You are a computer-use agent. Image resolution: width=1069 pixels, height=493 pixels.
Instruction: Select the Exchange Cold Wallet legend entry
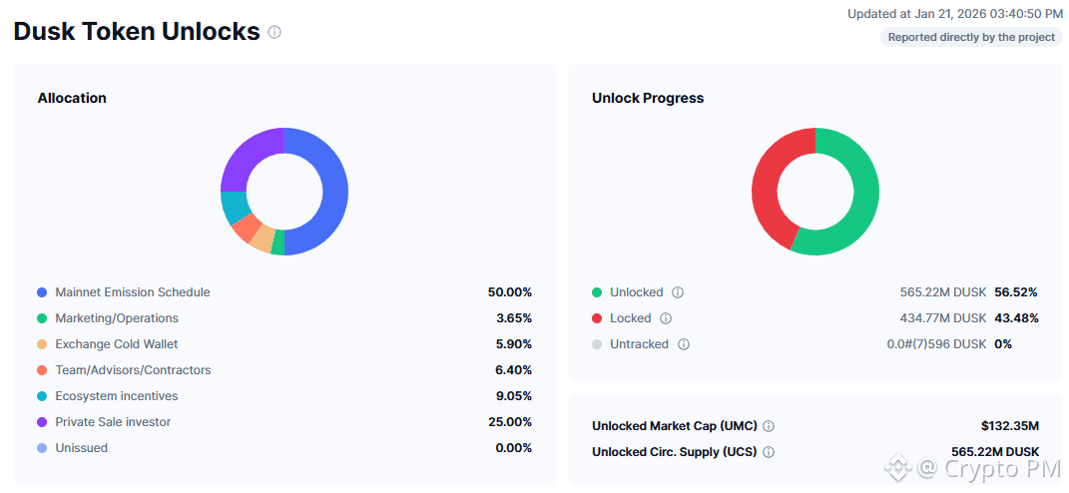click(116, 344)
